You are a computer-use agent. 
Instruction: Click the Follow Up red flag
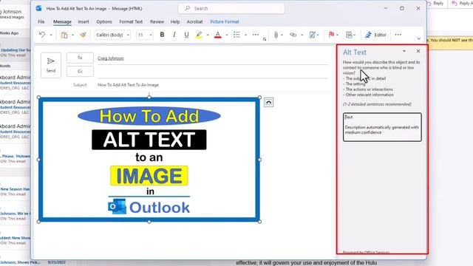[332, 35]
